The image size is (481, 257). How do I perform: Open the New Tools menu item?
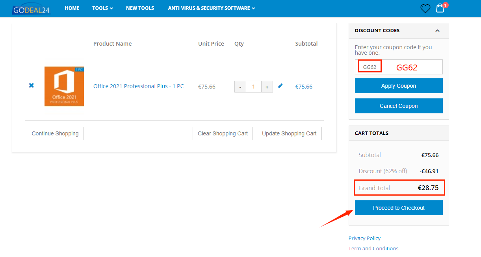click(140, 8)
